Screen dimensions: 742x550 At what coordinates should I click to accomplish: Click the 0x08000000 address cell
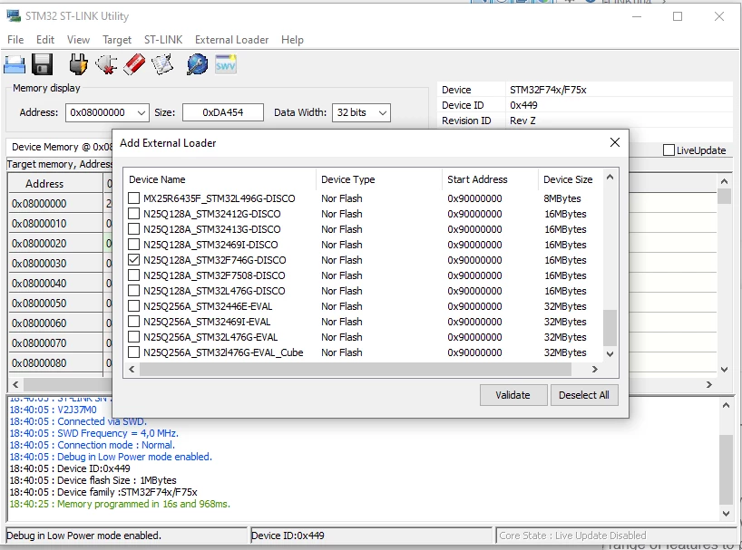(55, 204)
